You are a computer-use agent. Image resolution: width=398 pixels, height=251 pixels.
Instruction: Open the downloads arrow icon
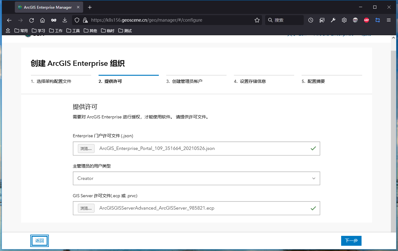click(65, 20)
